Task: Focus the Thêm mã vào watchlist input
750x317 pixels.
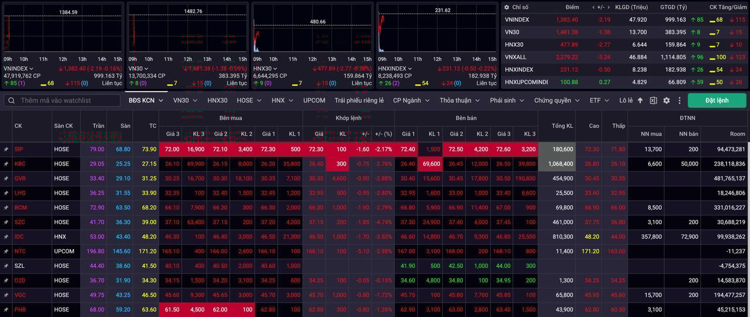Action: [x=67, y=101]
